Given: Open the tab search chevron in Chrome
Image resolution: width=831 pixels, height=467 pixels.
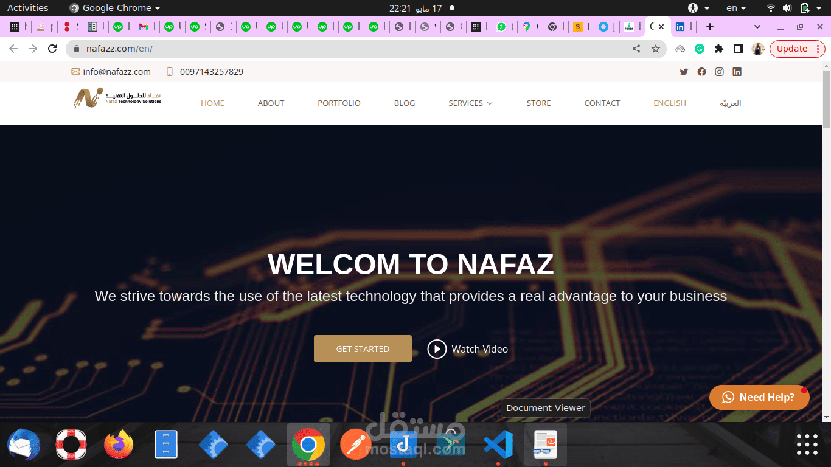Looking at the screenshot, I should tap(757, 27).
